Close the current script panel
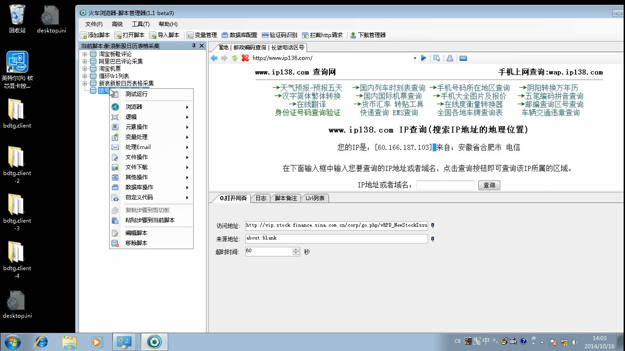 click(x=201, y=46)
